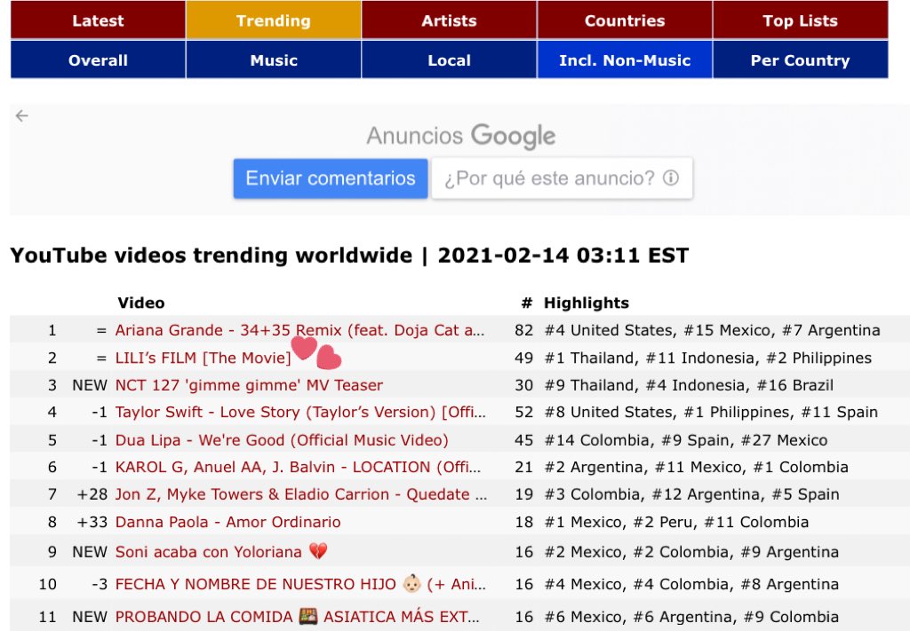Open KAROL G LOCATION video link

point(298,467)
